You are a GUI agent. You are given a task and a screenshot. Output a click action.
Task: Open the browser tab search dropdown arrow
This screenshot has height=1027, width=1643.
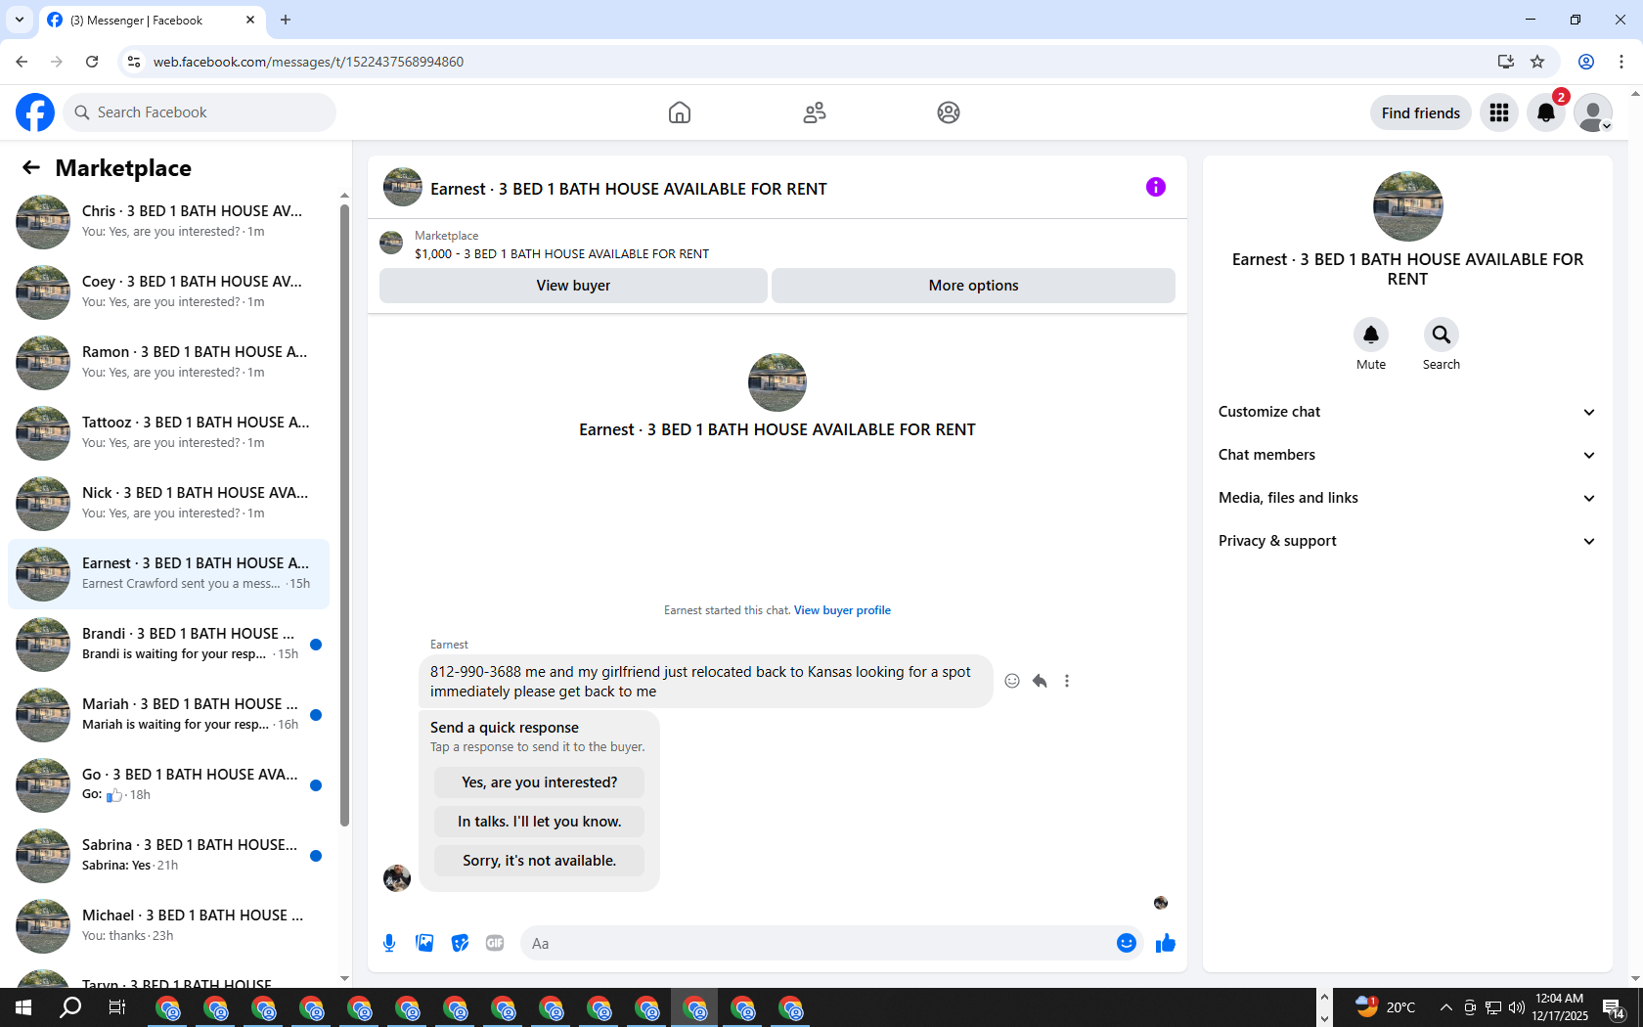pos(20,20)
